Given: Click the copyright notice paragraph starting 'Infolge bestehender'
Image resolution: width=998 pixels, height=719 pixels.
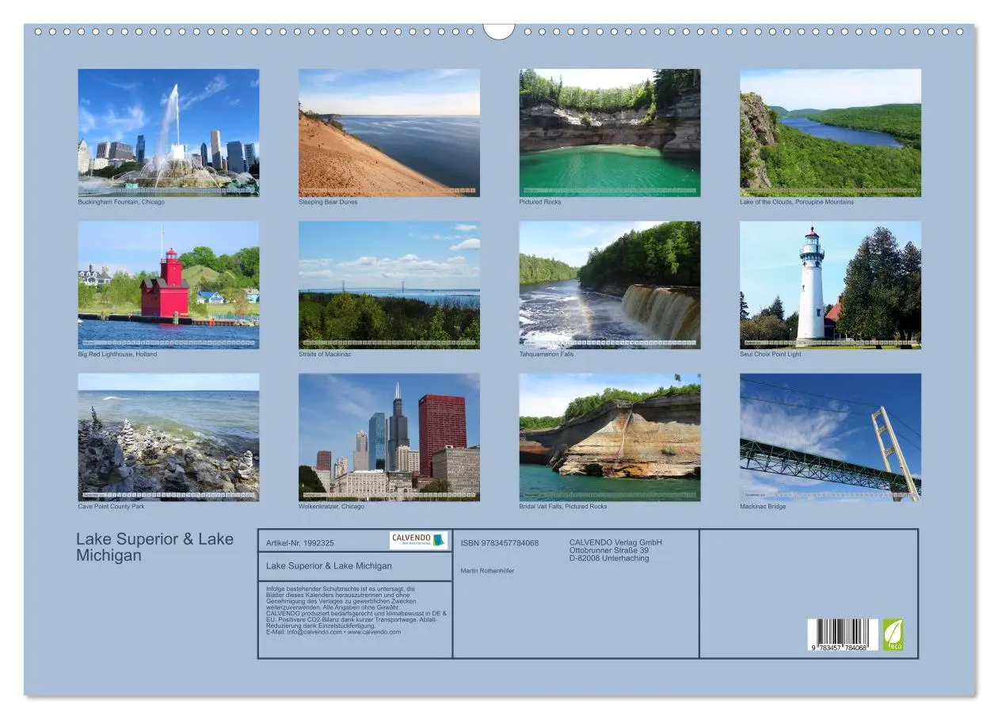Looking at the screenshot, I should pos(356,611).
